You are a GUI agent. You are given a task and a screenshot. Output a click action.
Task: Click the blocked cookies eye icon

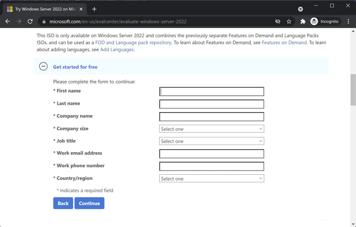(278, 21)
